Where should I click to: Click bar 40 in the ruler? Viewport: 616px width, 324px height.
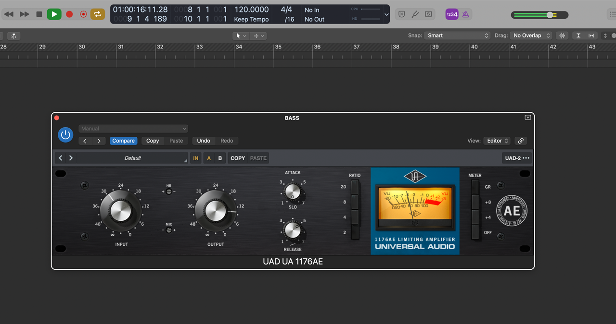click(475, 47)
